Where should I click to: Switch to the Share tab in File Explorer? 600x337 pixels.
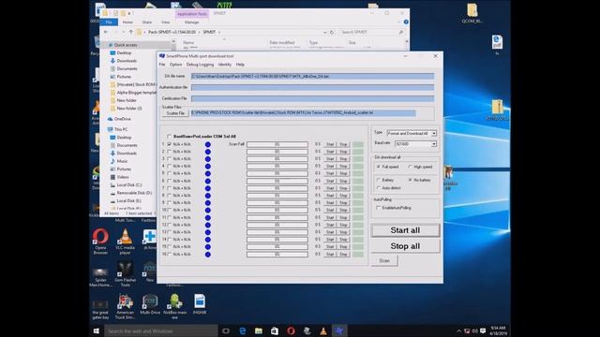tap(147, 22)
